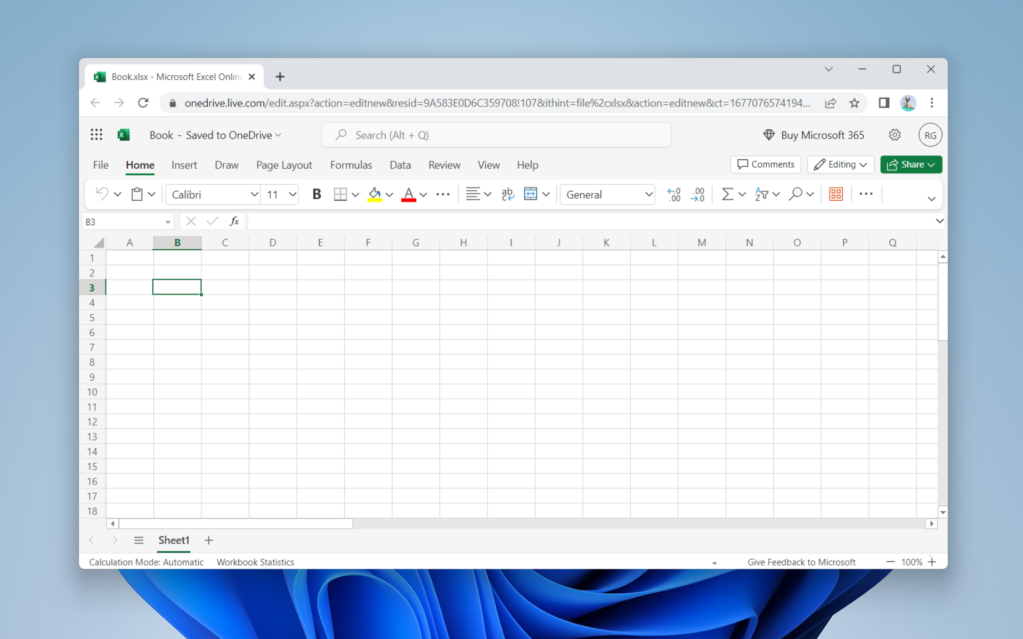
Task: Expand the ribbon display chevron
Action: coord(931,199)
